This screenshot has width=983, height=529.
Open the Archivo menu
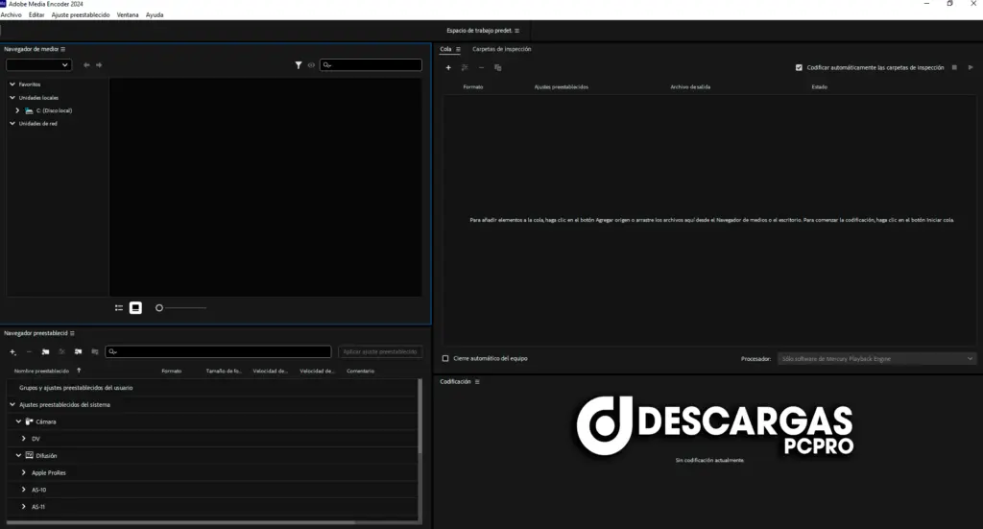pyautogui.click(x=12, y=15)
